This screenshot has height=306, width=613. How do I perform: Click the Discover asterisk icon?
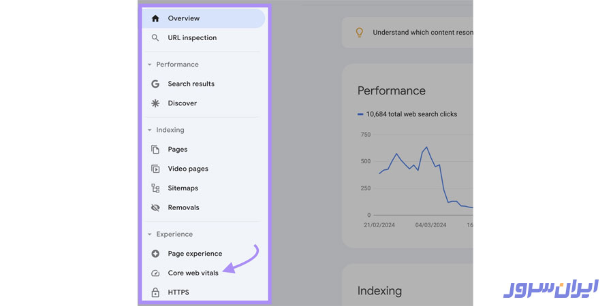155,103
